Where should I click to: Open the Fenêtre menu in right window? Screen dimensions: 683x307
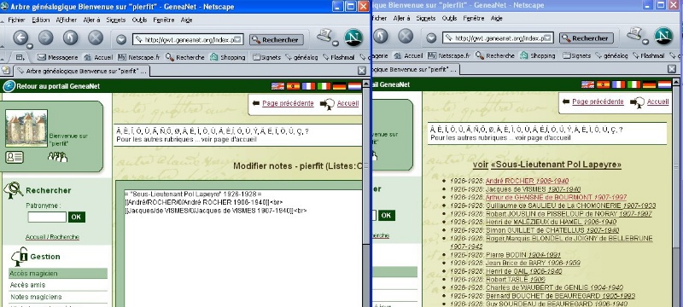[474, 18]
